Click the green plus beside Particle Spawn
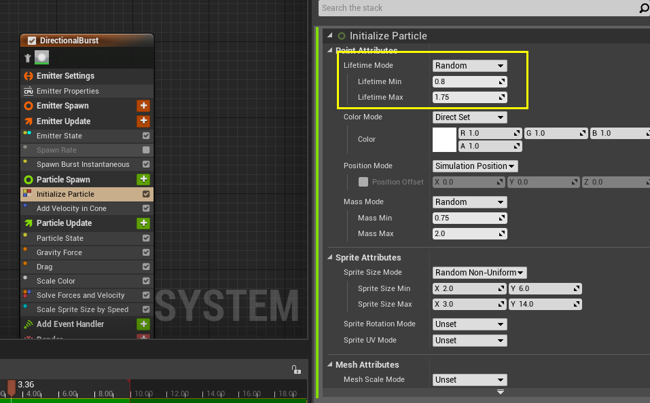 point(143,179)
